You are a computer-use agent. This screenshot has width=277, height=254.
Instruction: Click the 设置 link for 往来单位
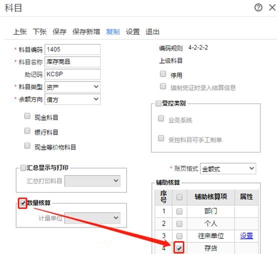[246, 236]
